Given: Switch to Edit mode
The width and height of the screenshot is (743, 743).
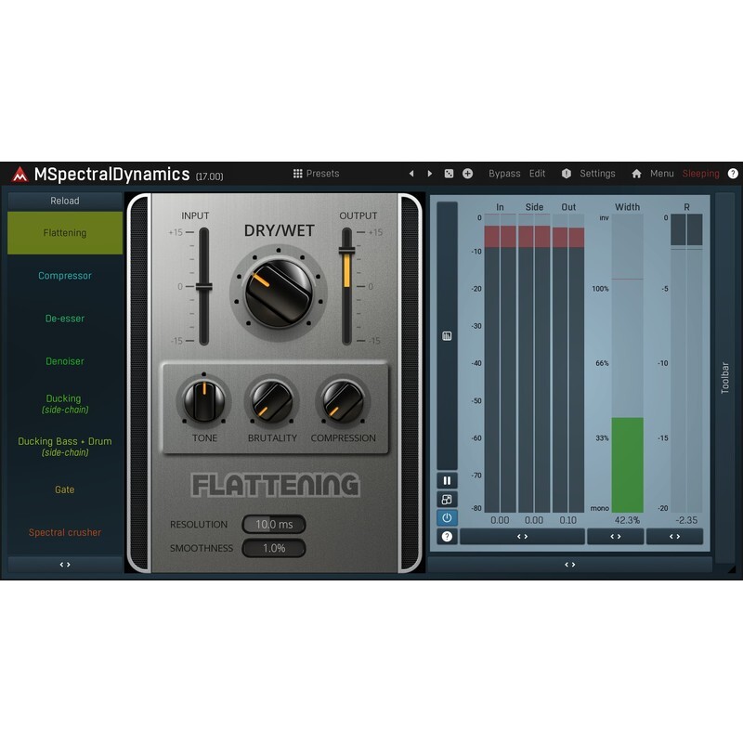Looking at the screenshot, I should (538, 174).
